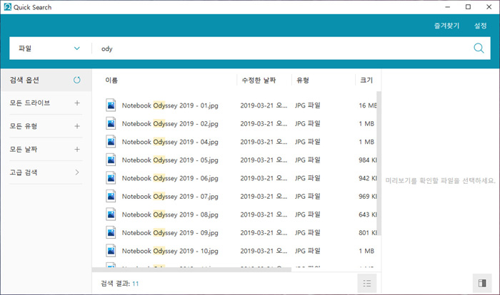
Task: Sort by 유형 column header
Action: point(303,81)
